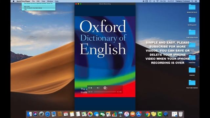Open Numbers chart icon in Dock
Image resolution: width=210 pixels, height=118 pixels.
(115, 114)
